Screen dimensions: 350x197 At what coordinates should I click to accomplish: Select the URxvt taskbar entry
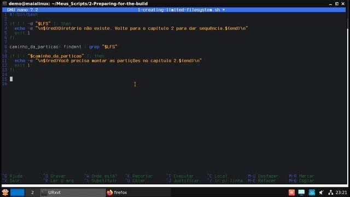(73, 192)
